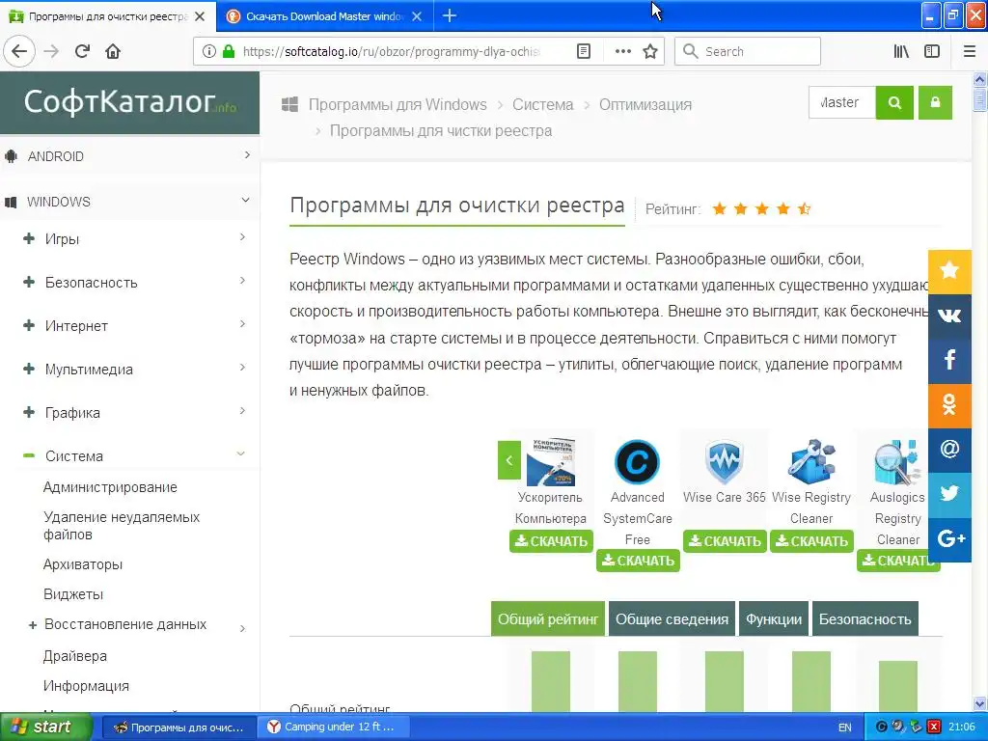Switch to Функции tab

pyautogui.click(x=774, y=619)
